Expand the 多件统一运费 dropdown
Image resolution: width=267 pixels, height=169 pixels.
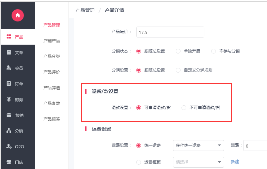pyautogui.click(x=198, y=145)
